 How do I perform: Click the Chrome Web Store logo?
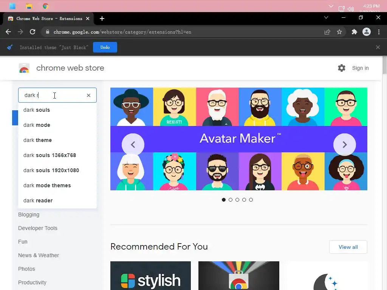[x=24, y=68]
